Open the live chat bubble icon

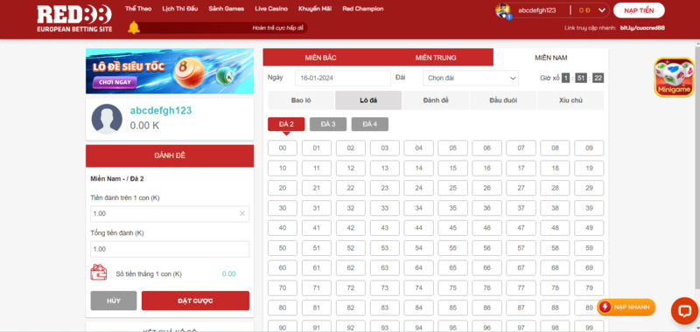coord(684,311)
